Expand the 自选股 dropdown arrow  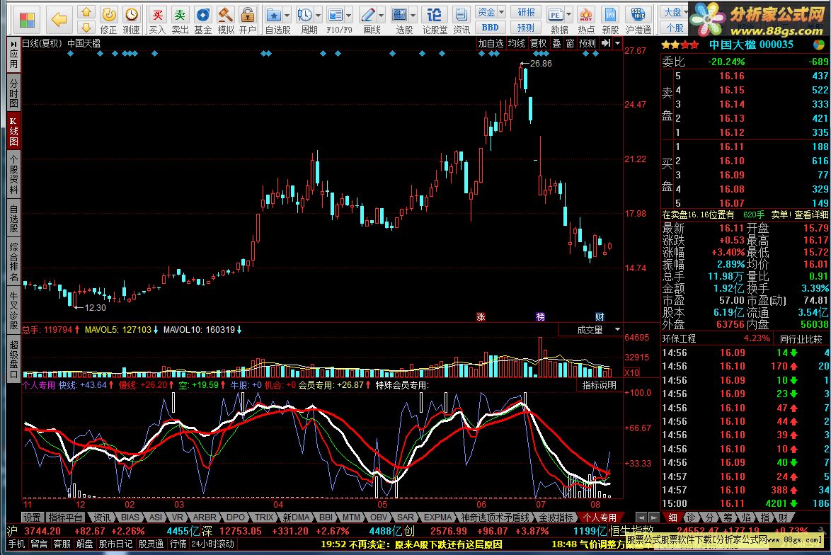tap(287, 15)
